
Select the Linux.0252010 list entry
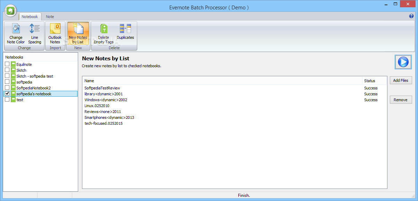point(235,106)
